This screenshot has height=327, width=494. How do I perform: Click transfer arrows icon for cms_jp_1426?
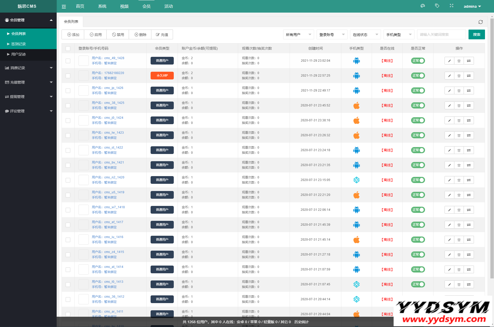coord(469,91)
